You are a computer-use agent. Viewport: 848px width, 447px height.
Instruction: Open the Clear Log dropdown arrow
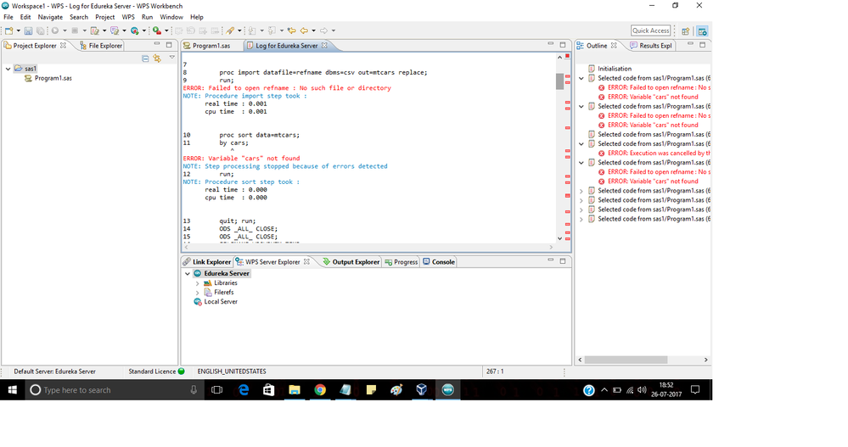[104, 31]
